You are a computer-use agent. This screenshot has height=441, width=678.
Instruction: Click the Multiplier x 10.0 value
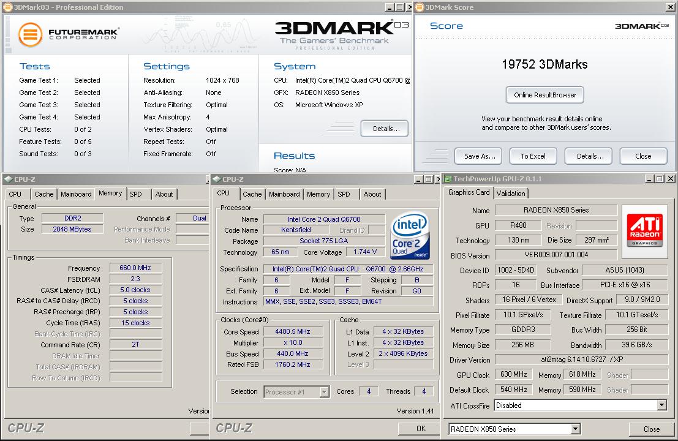tap(293, 342)
